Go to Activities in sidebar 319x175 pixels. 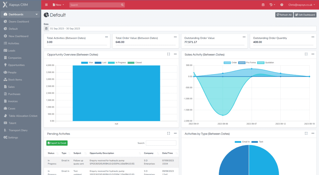pos(13,43)
